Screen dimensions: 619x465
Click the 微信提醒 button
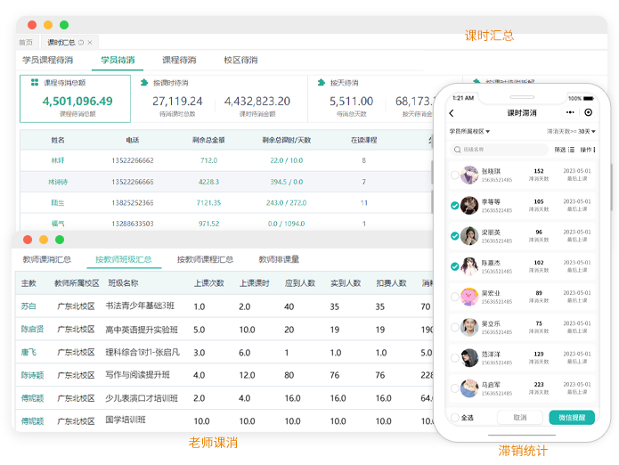coord(572,417)
